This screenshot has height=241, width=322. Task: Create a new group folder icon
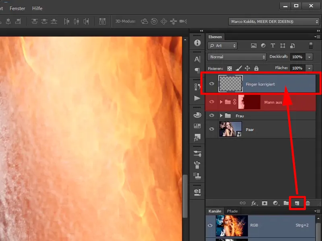tap(286, 203)
